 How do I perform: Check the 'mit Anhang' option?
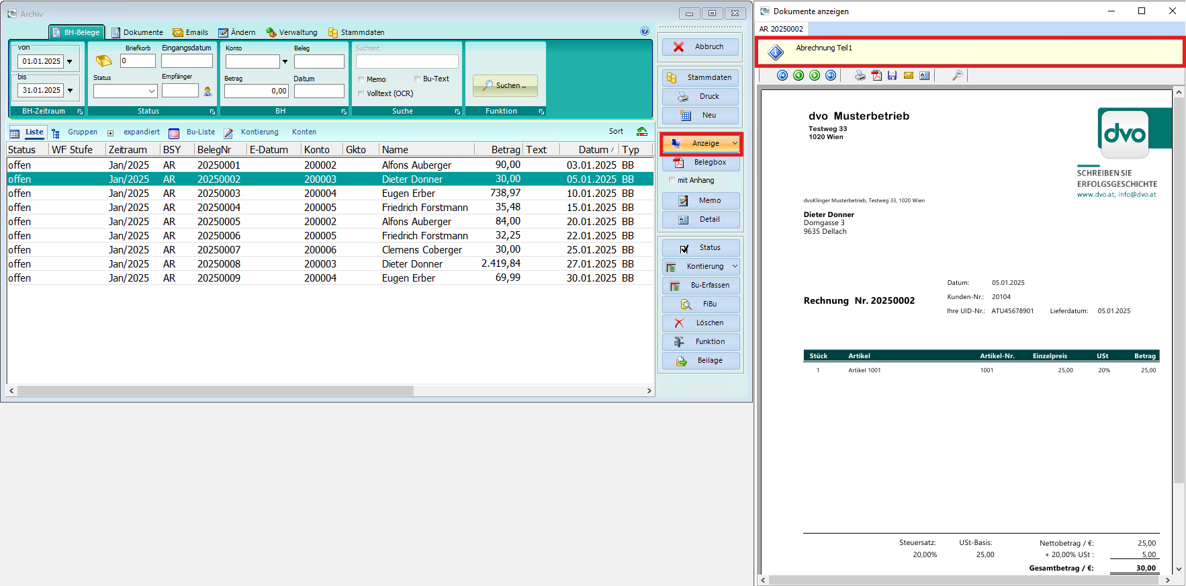pos(672,180)
